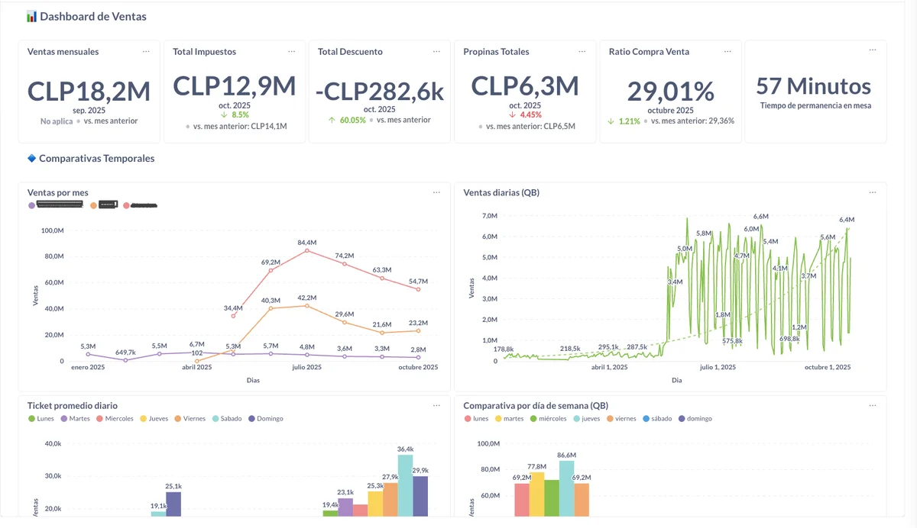Toggle the Domingo series in Ticket promedio legend

pyautogui.click(x=266, y=419)
